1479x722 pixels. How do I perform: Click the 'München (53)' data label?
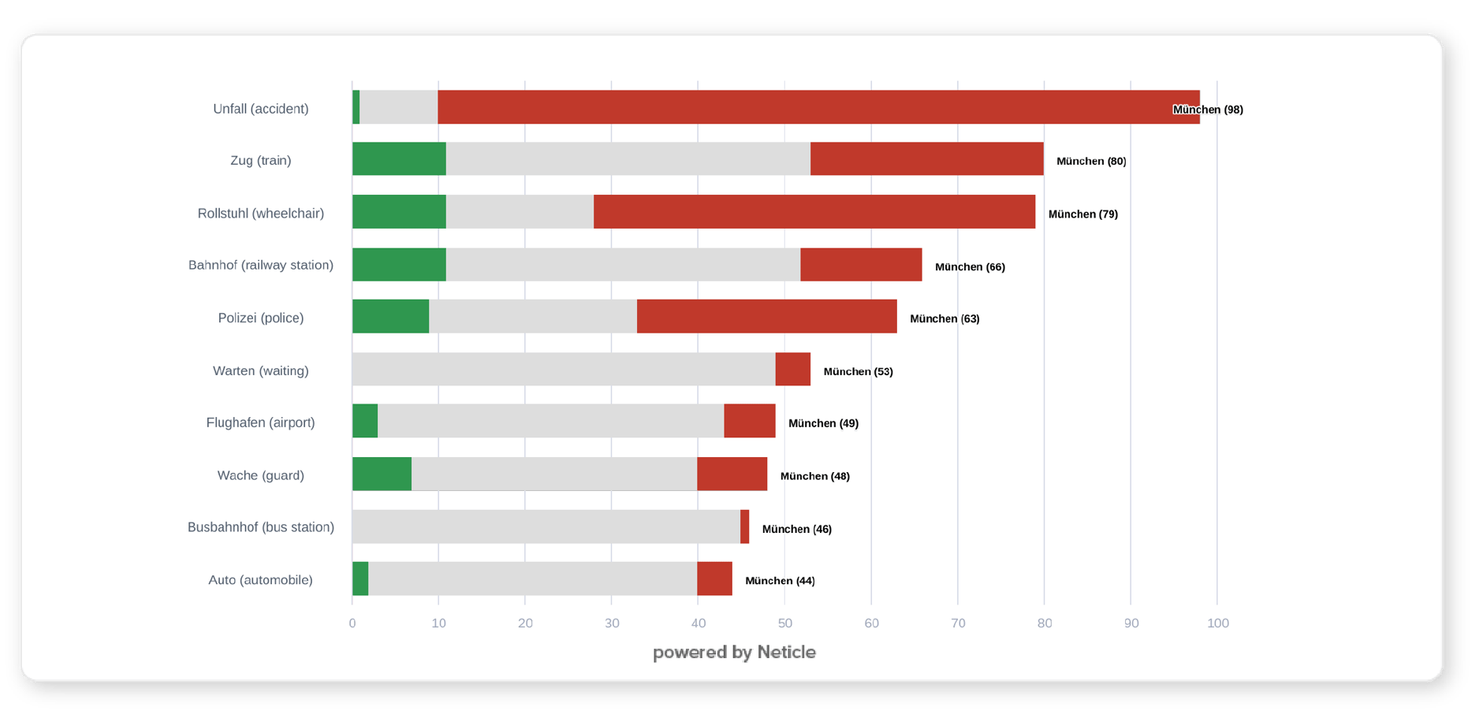tap(858, 372)
